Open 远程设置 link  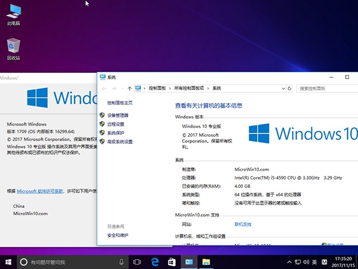pos(116,124)
